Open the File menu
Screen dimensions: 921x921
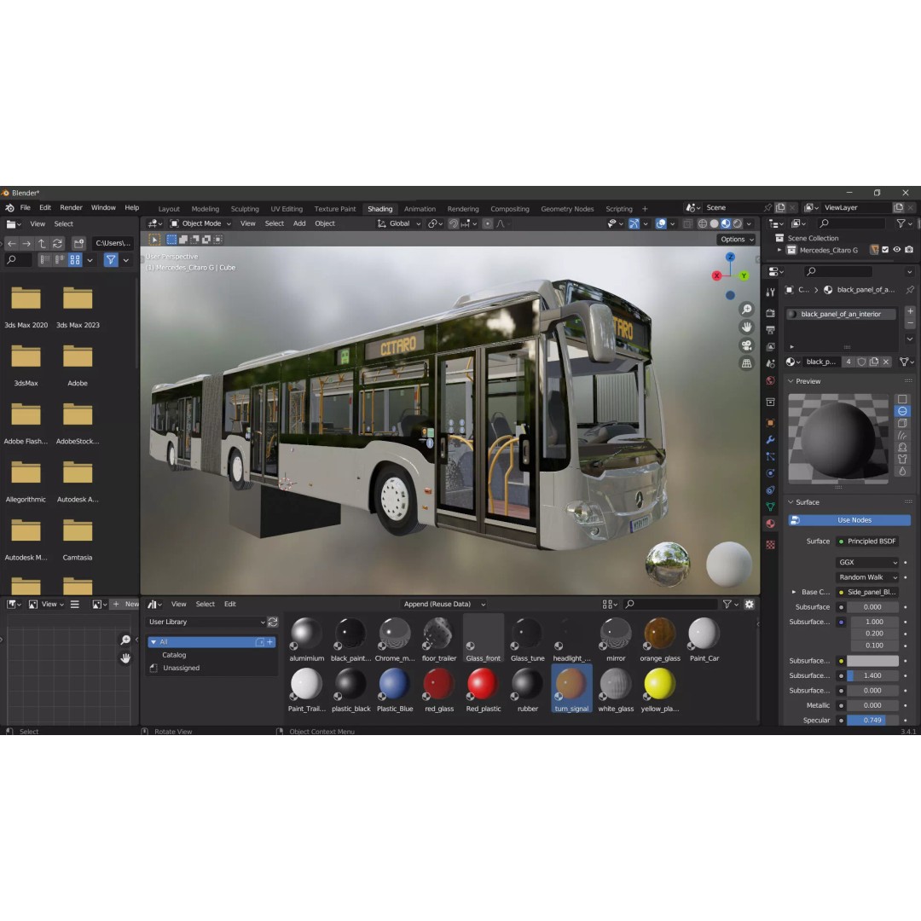[26, 208]
